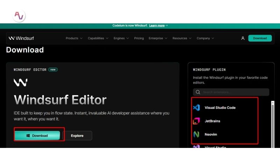Image resolution: width=280 pixels, height=157 pixels.
Task: Click the Neovim plugin icon
Action: 196,134
